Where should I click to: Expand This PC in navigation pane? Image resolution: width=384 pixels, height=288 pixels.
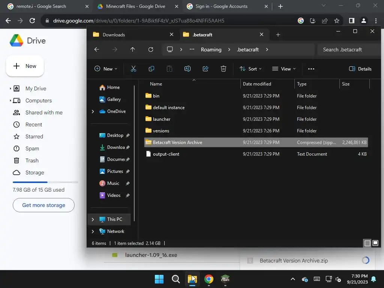[93, 219]
